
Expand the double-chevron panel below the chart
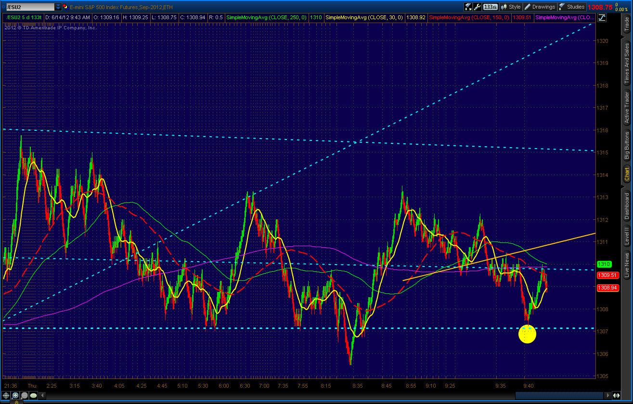pos(17,402)
